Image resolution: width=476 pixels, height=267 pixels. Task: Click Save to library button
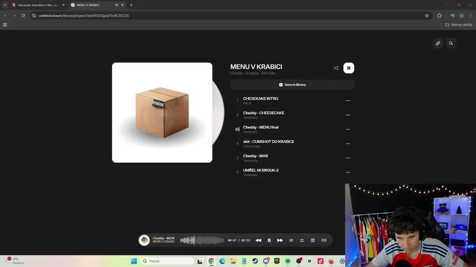pyautogui.click(x=292, y=85)
